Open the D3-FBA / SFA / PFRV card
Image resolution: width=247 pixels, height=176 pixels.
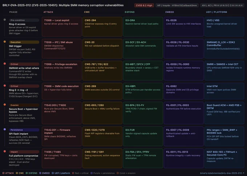coord(143,158)
